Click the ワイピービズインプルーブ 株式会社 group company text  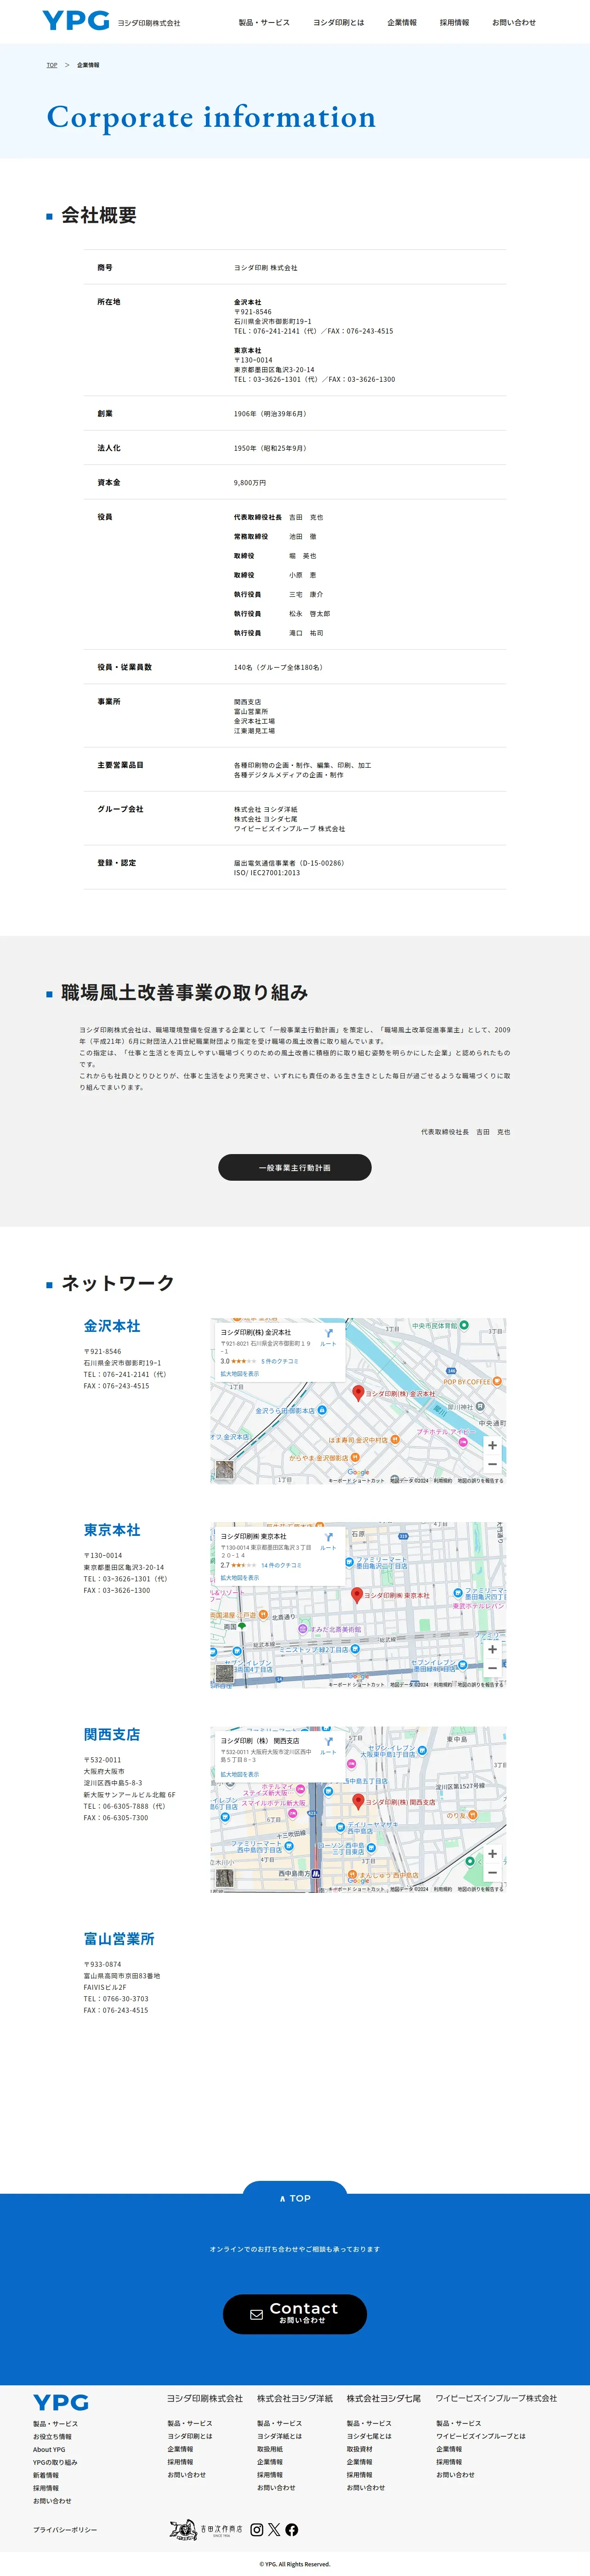(x=290, y=829)
